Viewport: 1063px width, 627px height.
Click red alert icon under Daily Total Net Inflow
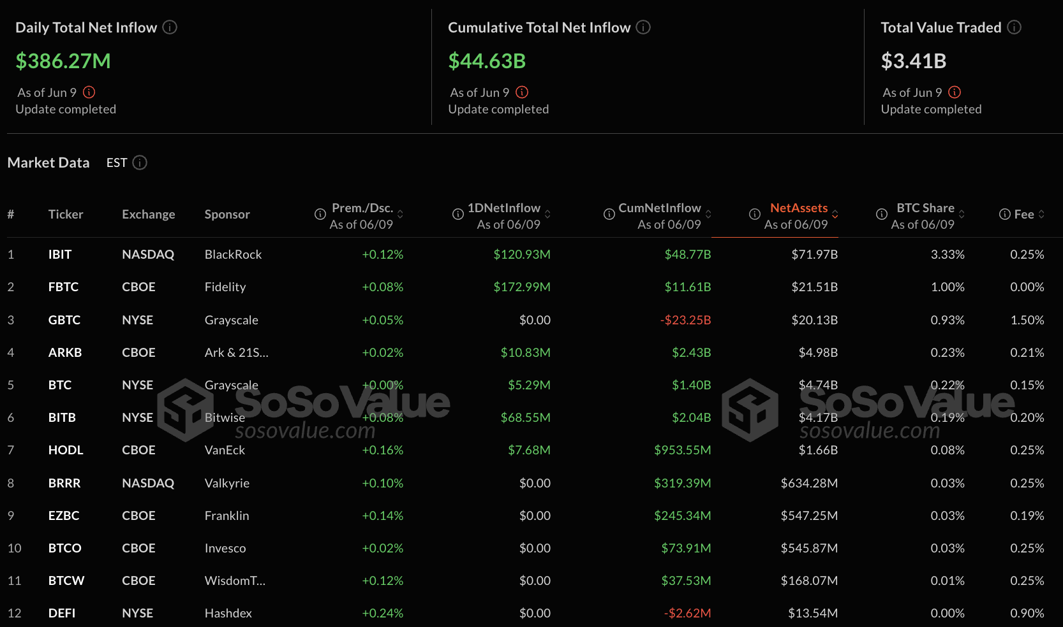pos(89,92)
